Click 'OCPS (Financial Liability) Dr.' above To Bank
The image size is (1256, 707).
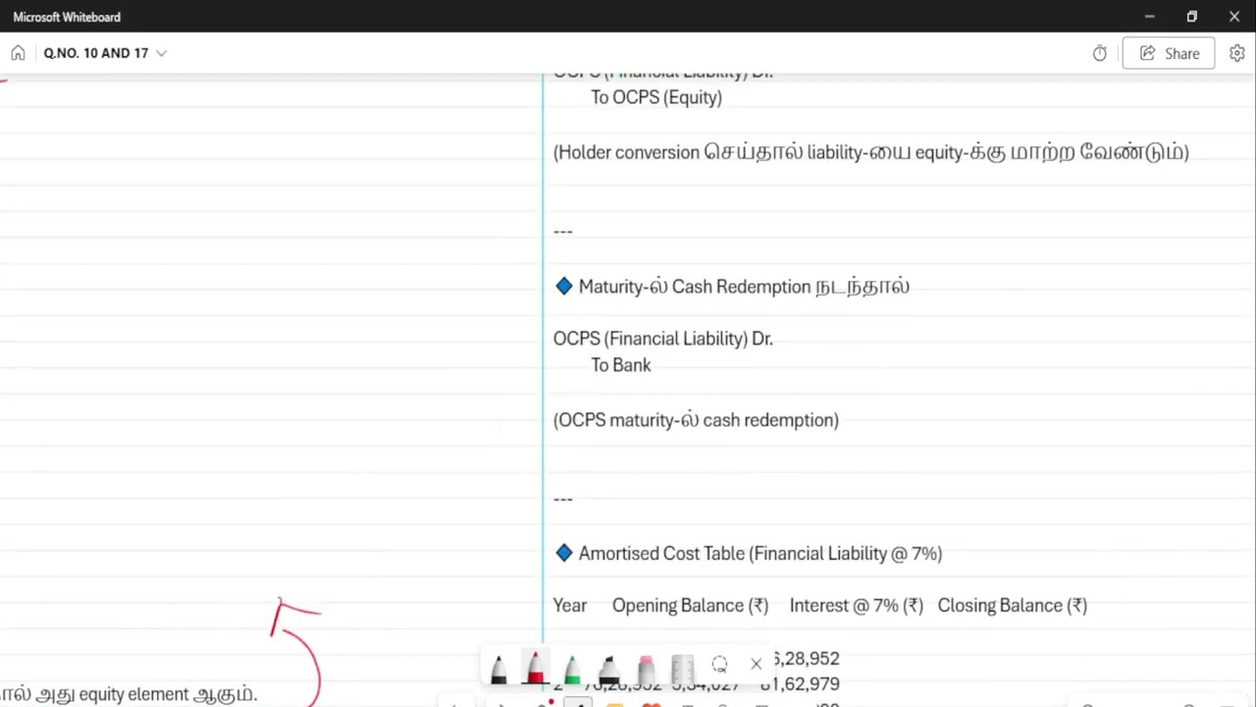(x=663, y=339)
